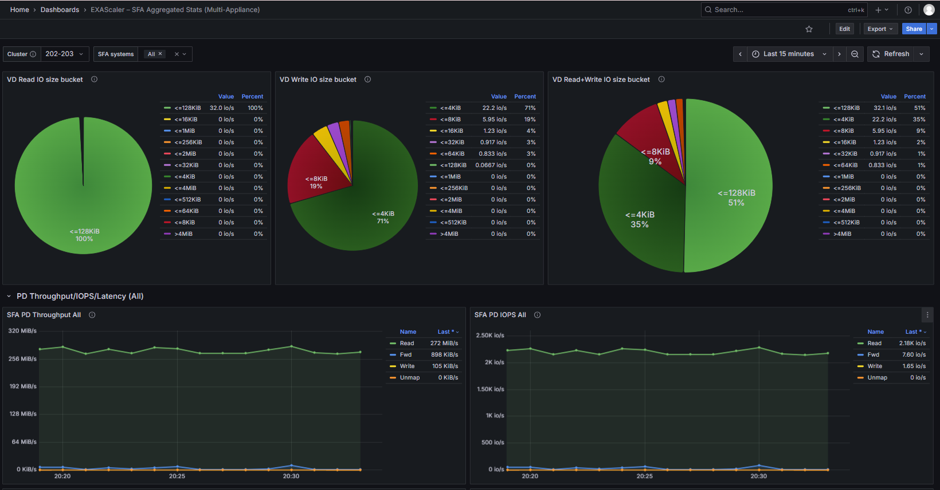Click the Edit button
This screenshot has height=490, width=940.
pyautogui.click(x=844, y=29)
